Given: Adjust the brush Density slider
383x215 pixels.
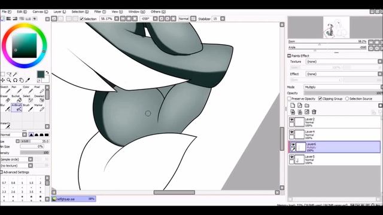Looking at the screenshot, I should click(x=35, y=153).
